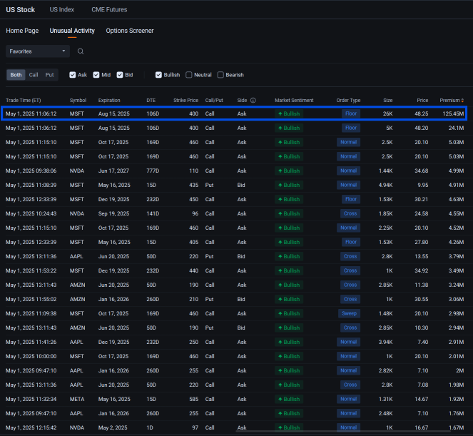Click the Sep 19, 2025 expiration cell
Screen dimensions: 473x436
[113, 213]
